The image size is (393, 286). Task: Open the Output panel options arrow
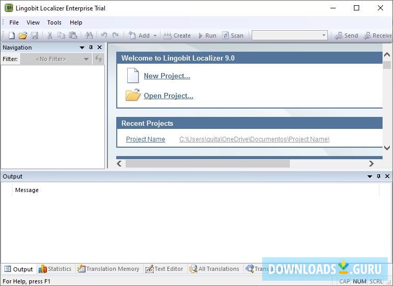(x=370, y=176)
